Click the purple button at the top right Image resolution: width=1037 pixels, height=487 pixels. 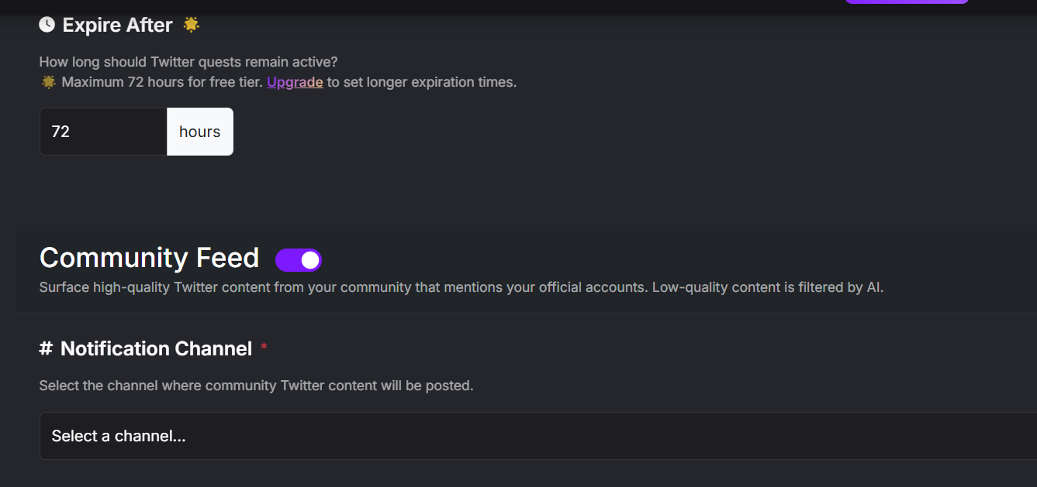(x=906, y=2)
